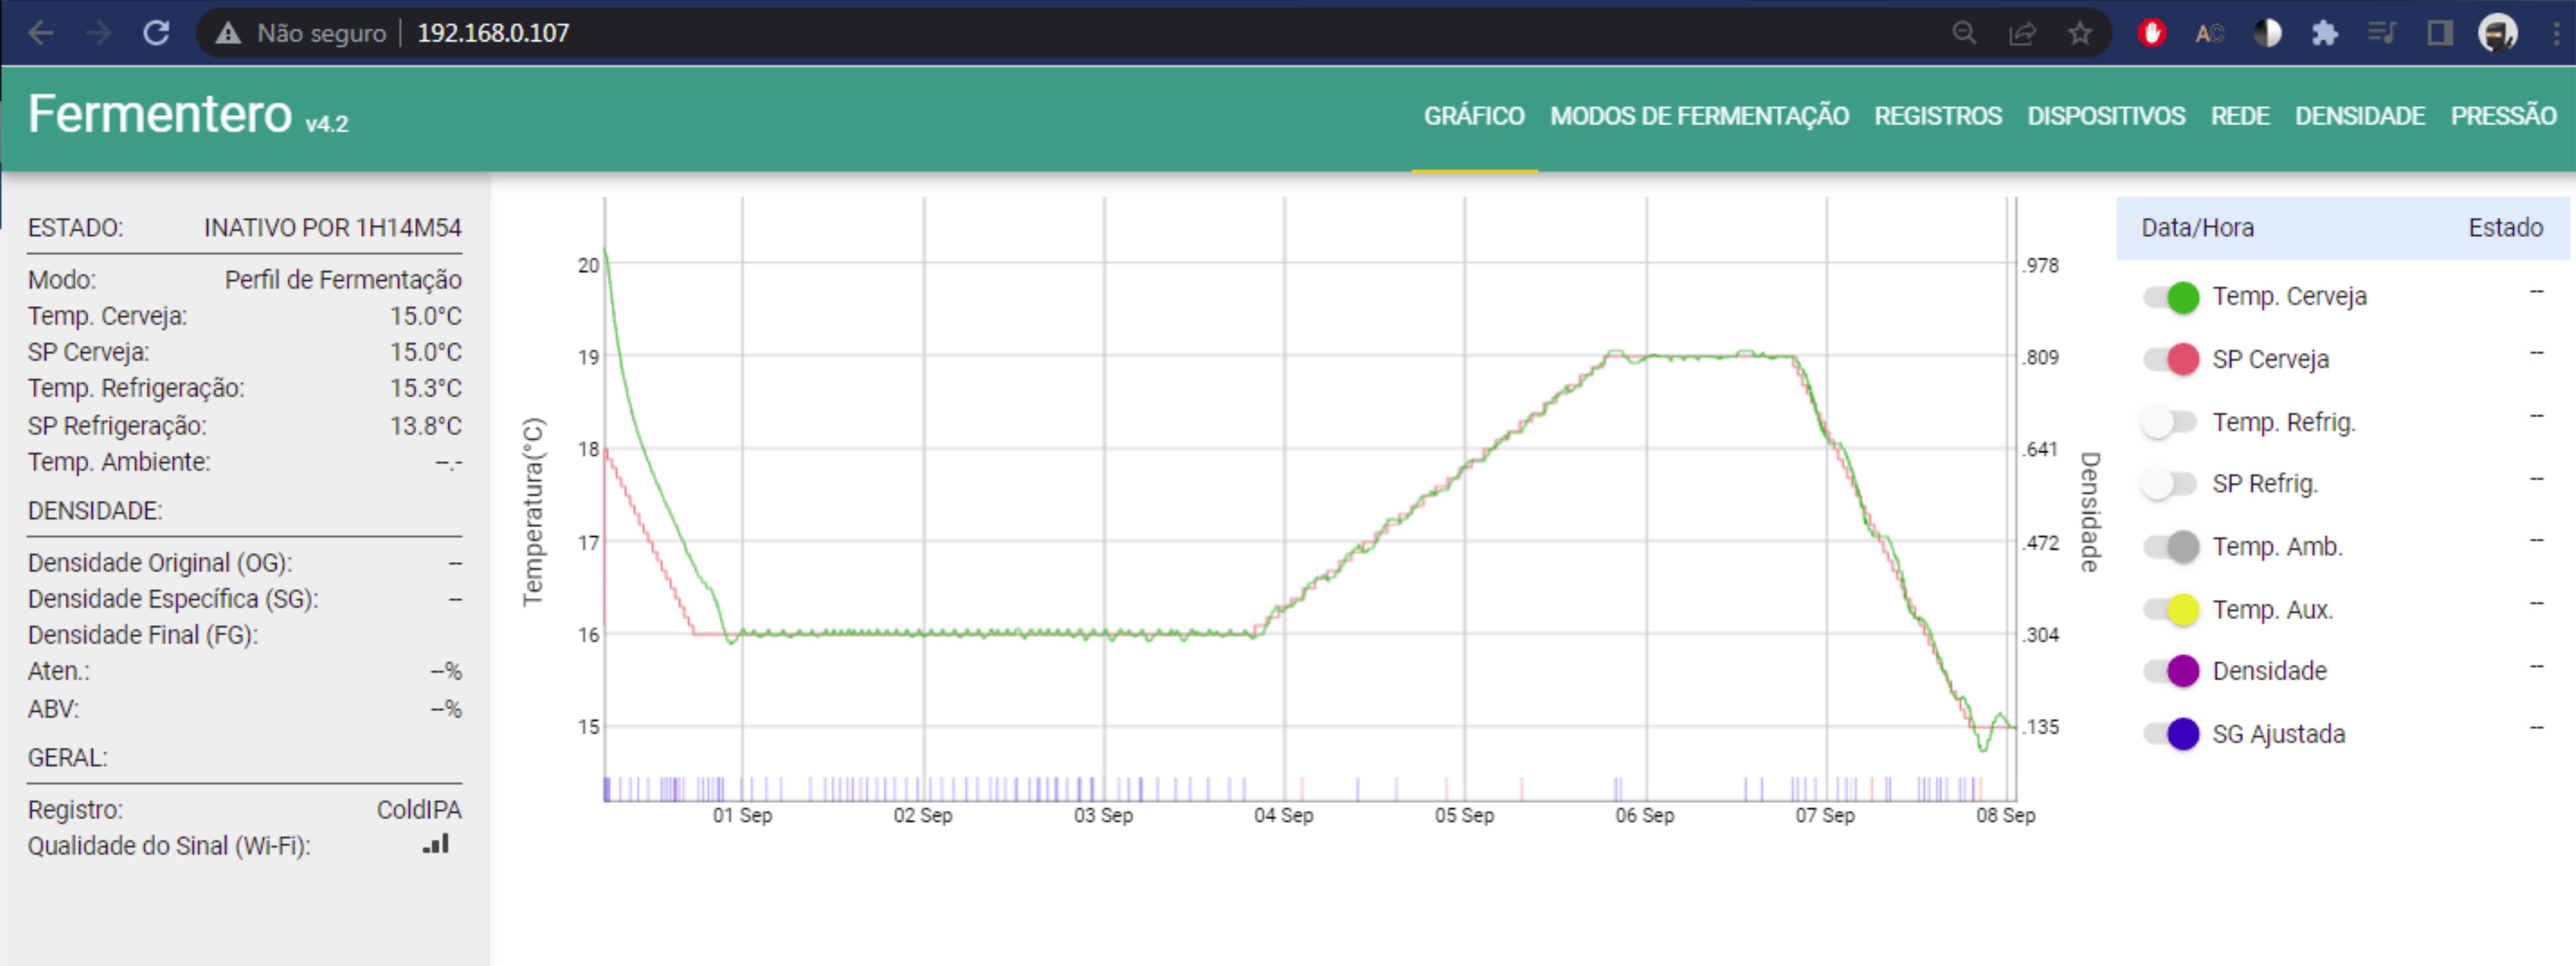The width and height of the screenshot is (2576, 966).
Task: Click the v4.2 version text
Action: [x=327, y=124]
